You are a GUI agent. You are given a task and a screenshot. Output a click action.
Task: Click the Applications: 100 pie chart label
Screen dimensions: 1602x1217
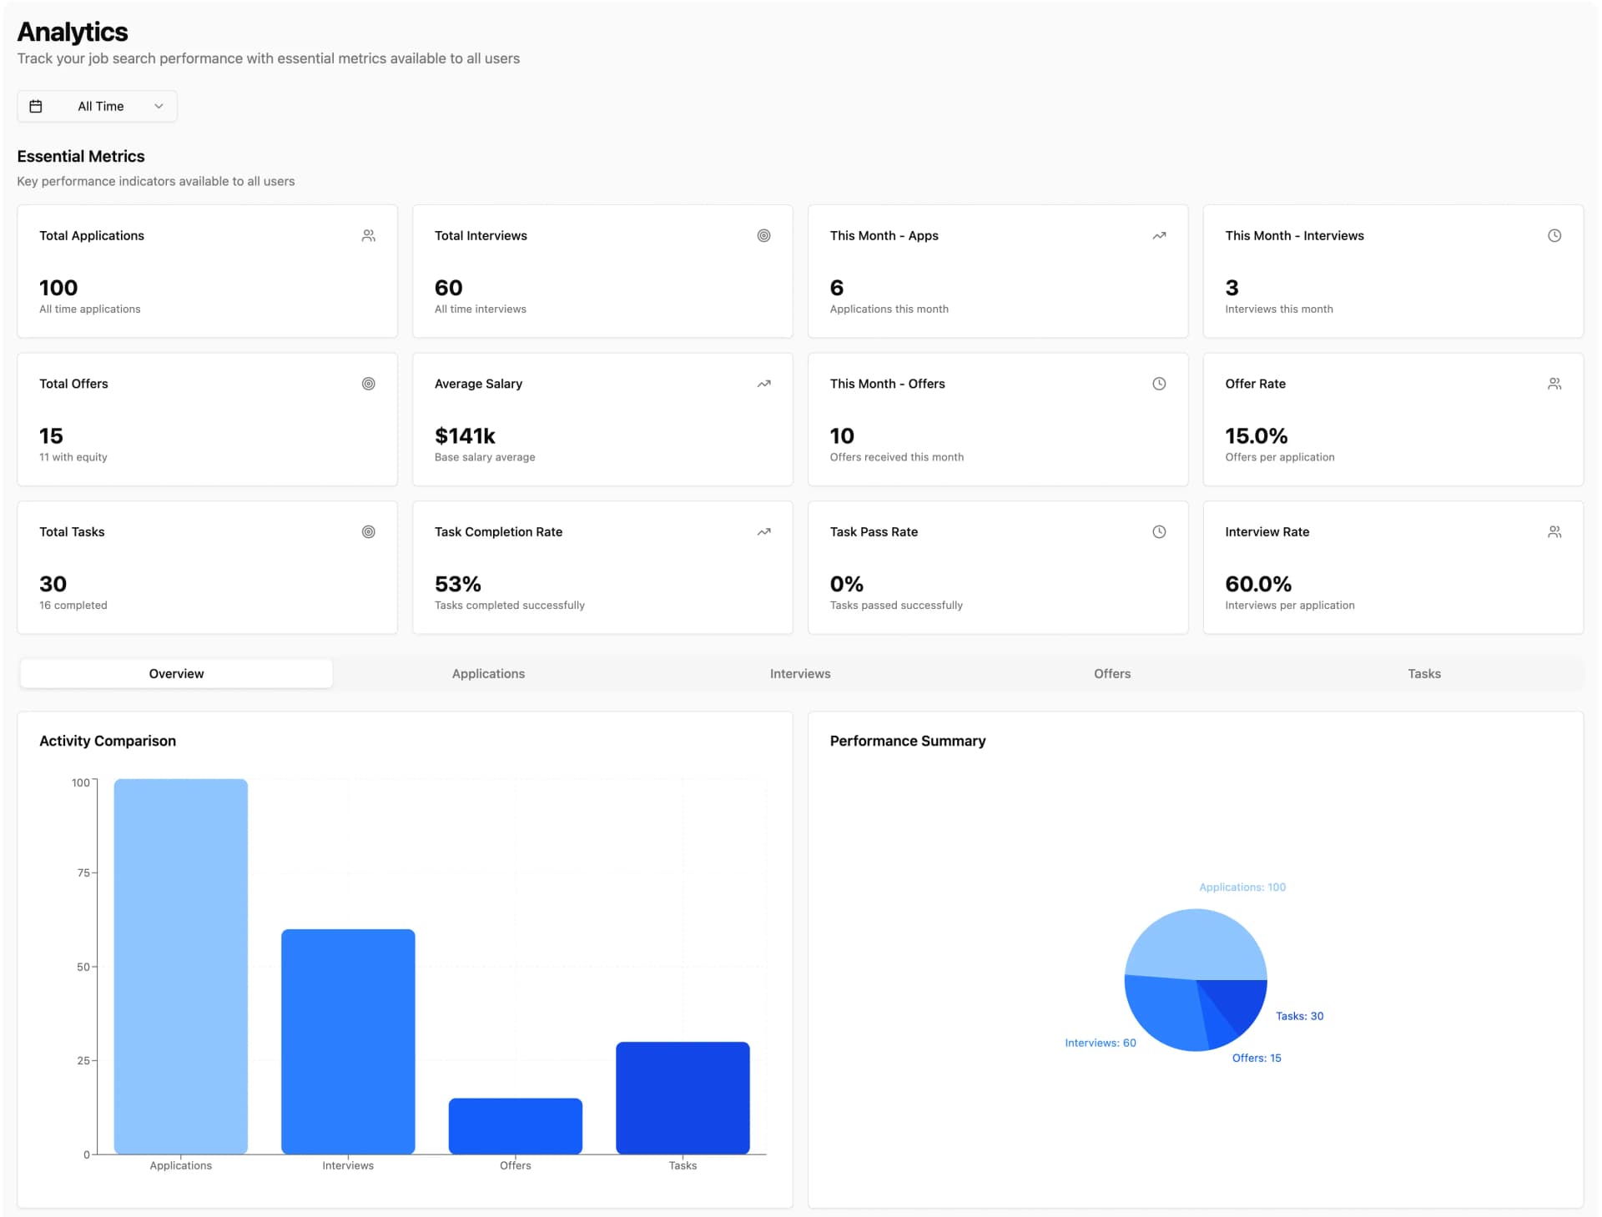click(x=1242, y=887)
